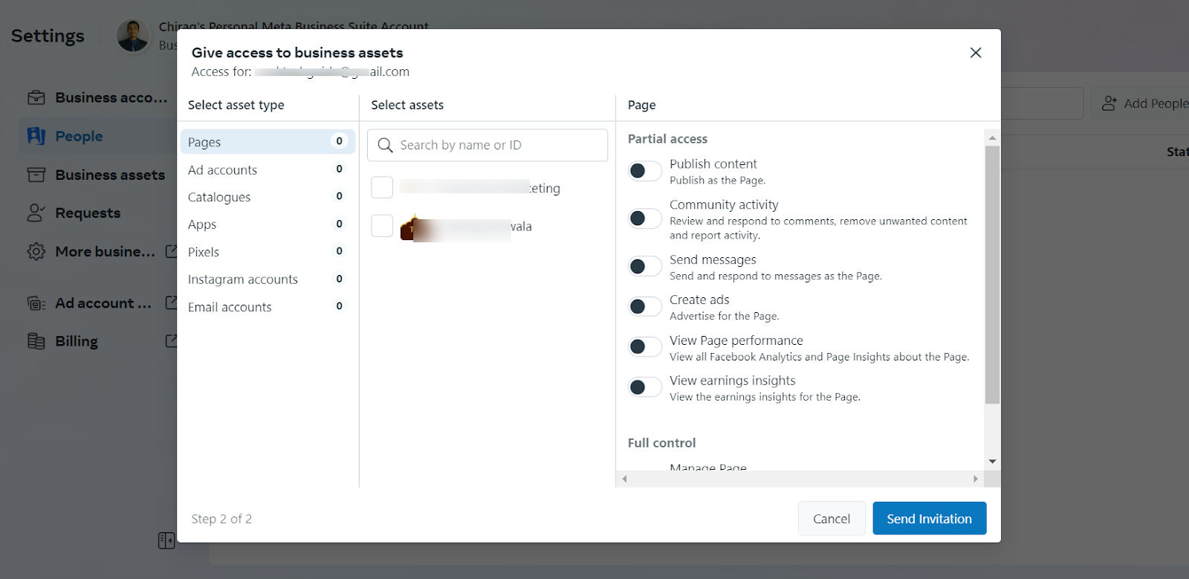Enable View earnings insights permission
1189x579 pixels.
645,386
